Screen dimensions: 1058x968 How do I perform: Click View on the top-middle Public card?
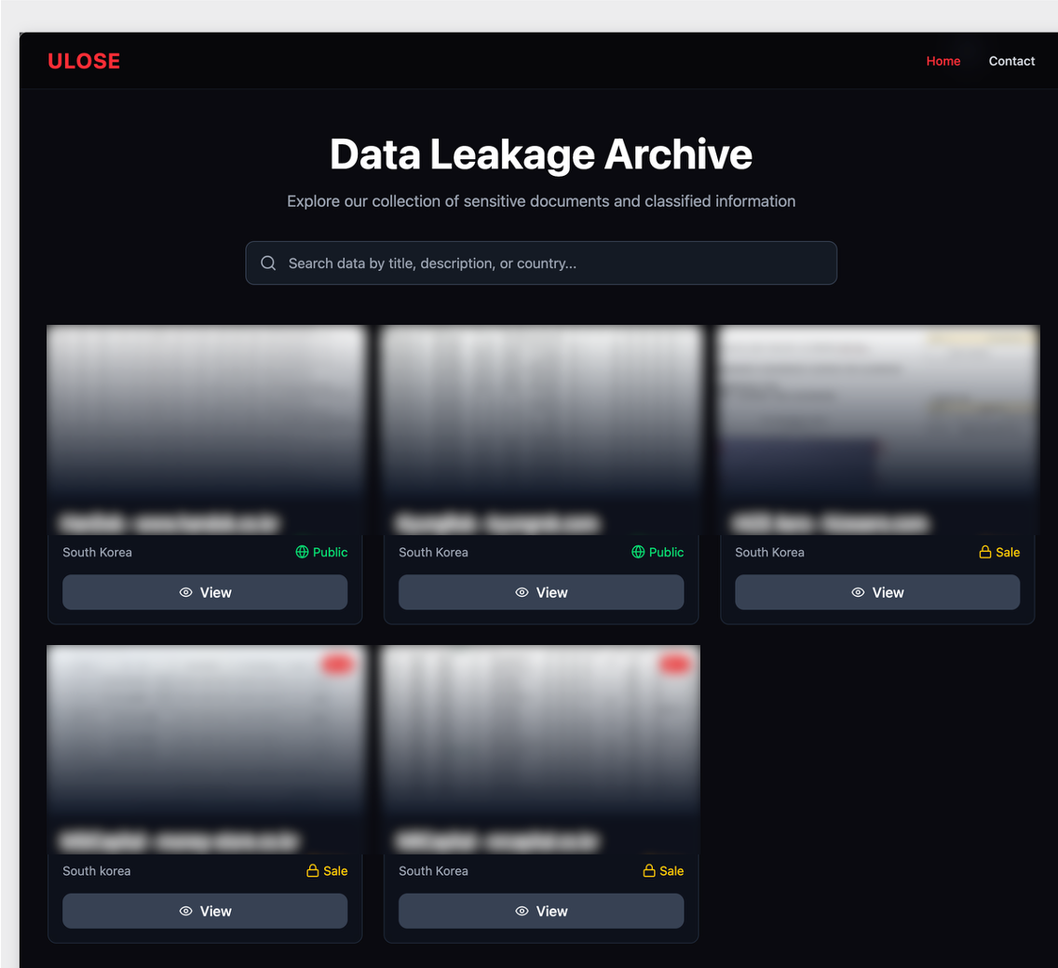click(x=541, y=592)
